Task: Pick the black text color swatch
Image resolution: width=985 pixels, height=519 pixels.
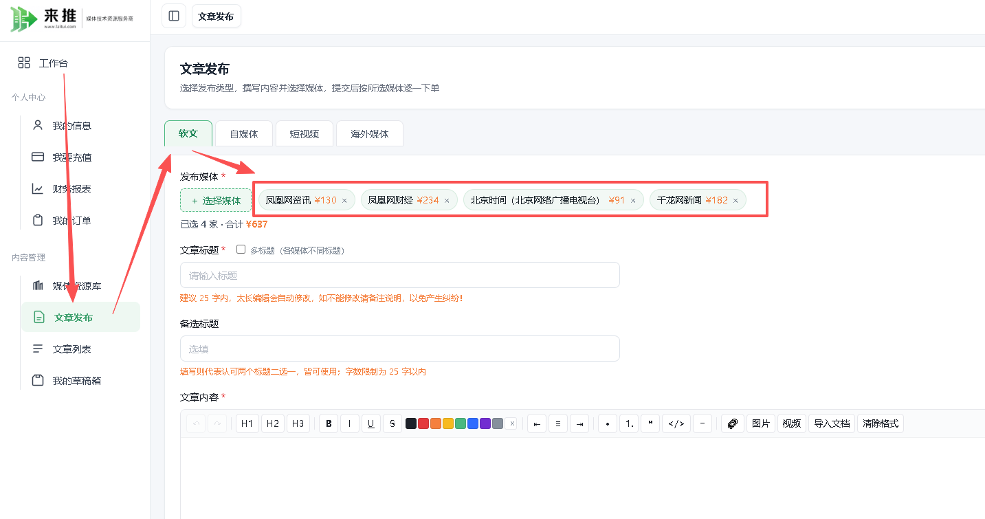Action: (x=411, y=423)
